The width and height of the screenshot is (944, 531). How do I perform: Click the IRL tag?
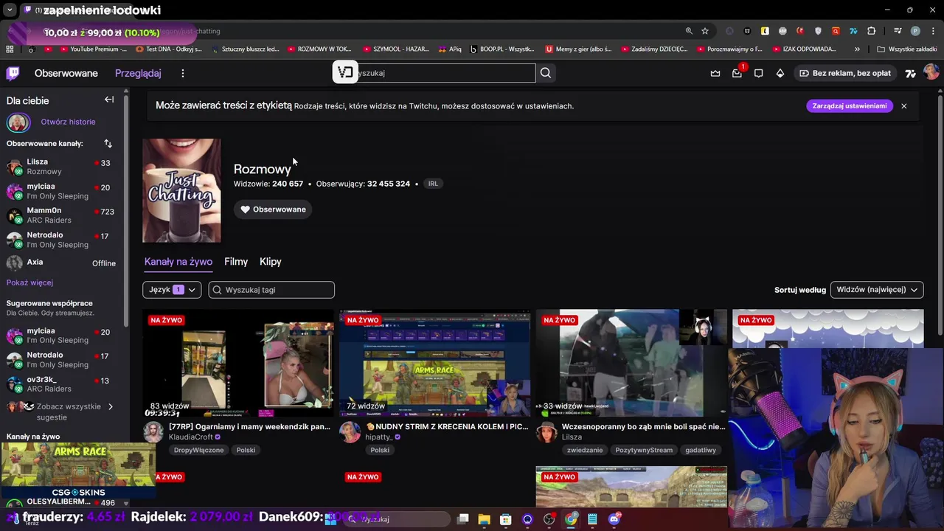pyautogui.click(x=433, y=184)
